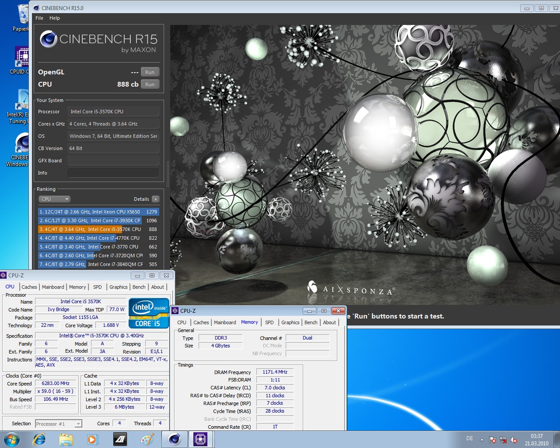Click the Processor name Intel Core i5-3570K field
Screen dimensions: 560x448
113,112
